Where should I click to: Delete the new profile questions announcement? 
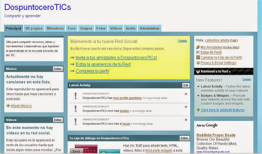click(186, 94)
